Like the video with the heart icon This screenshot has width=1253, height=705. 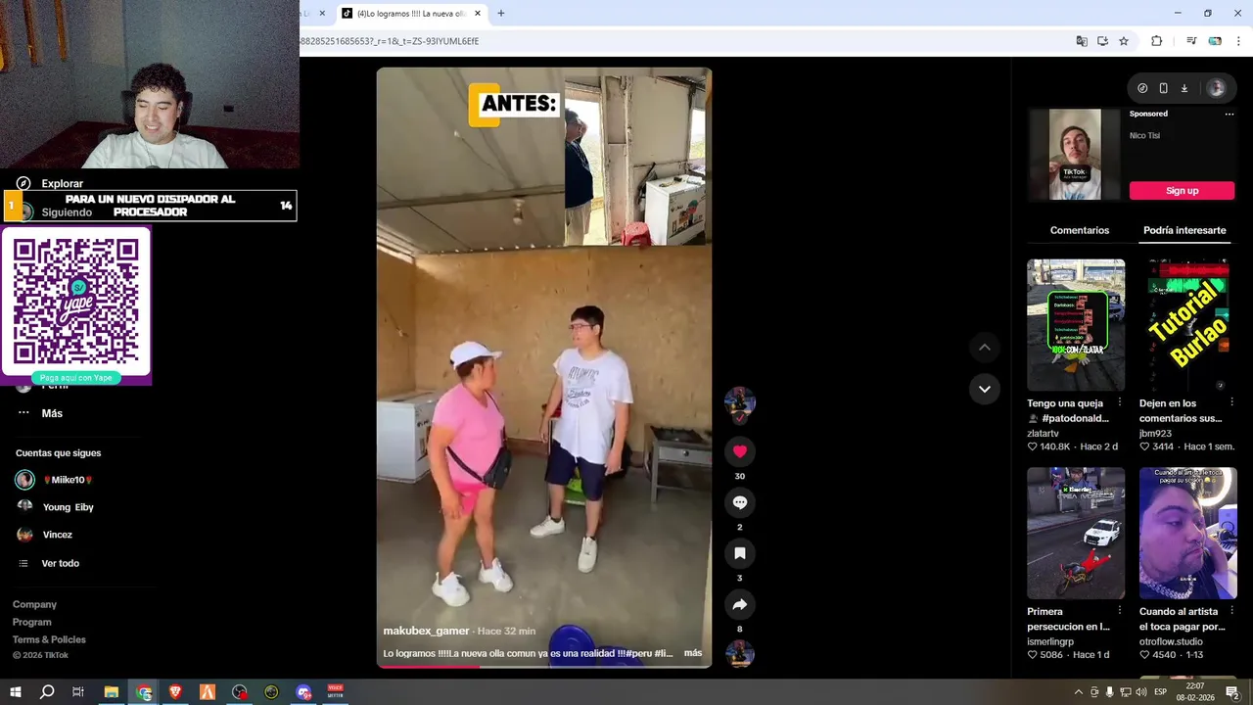click(740, 451)
